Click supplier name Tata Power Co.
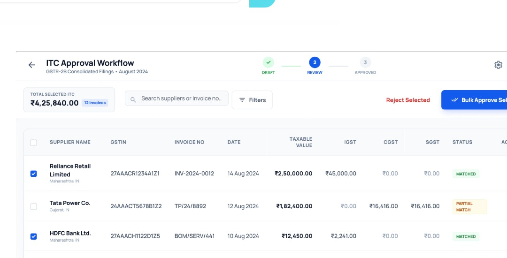The width and height of the screenshot is (507, 258). (70, 203)
